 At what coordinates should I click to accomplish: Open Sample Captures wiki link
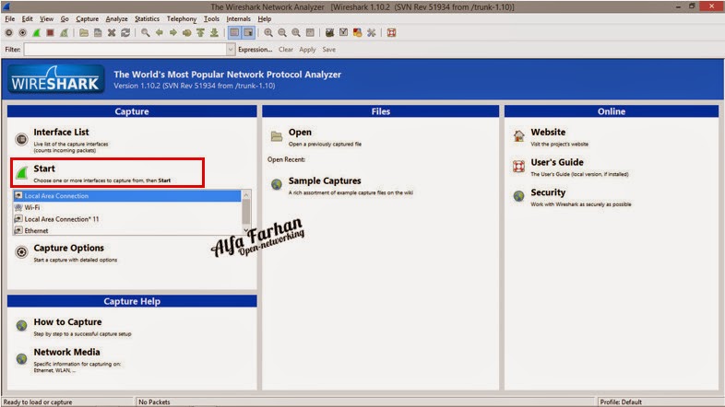(x=325, y=180)
